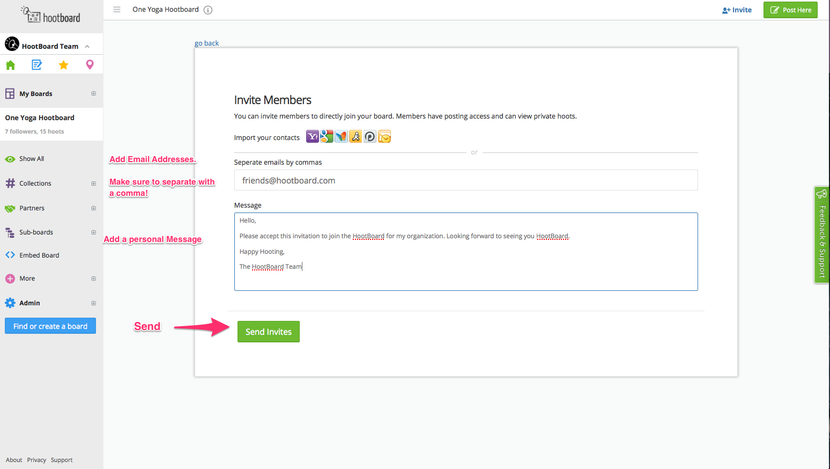Image resolution: width=830 pixels, height=469 pixels.
Task: Open Embed Board in sidebar
Action: pyautogui.click(x=39, y=255)
